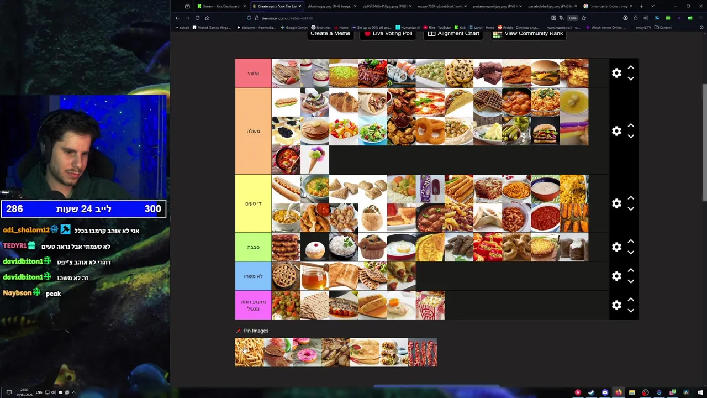Screen dimensions: 707x398
Task: Switch to the Stream - Kick Dashboard tab
Action: pos(221,6)
